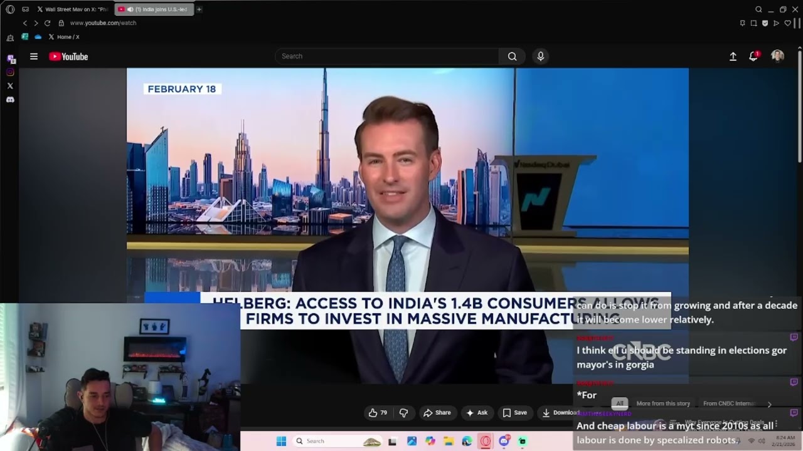Share the video

[x=437, y=413]
